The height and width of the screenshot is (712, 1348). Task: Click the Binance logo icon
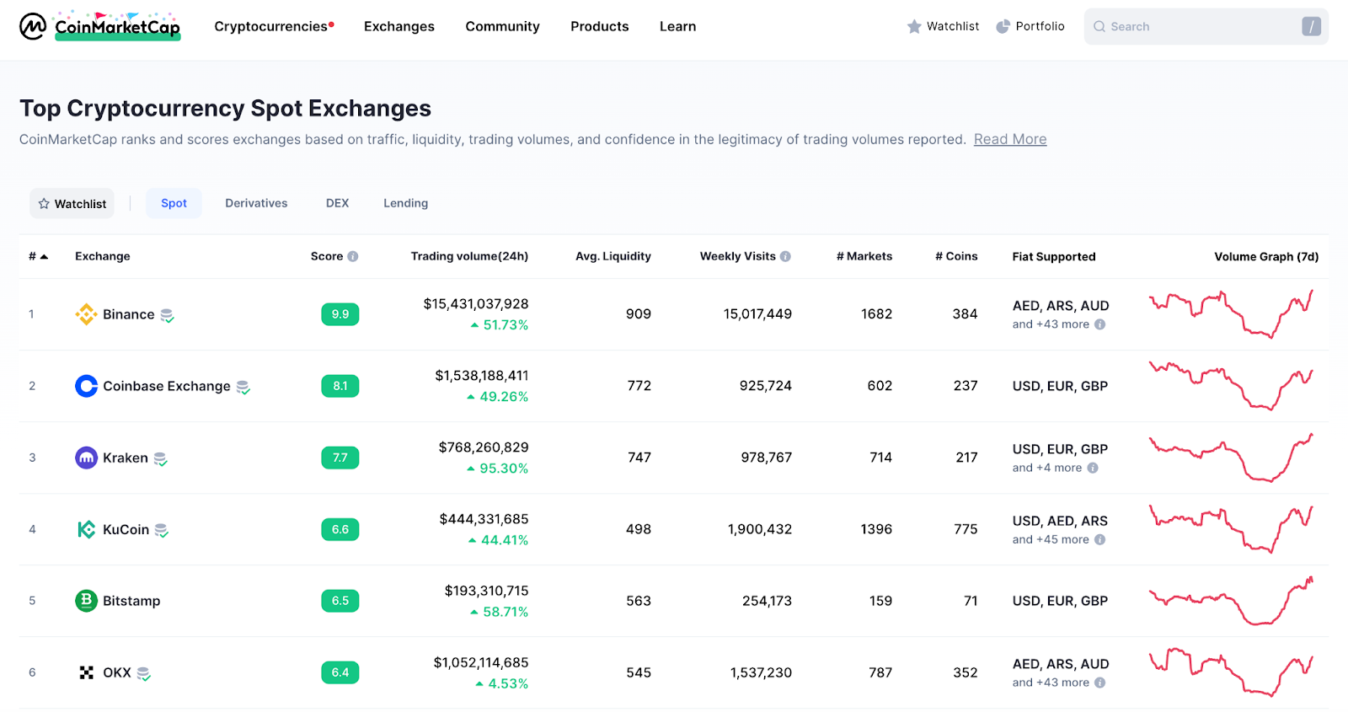(86, 314)
